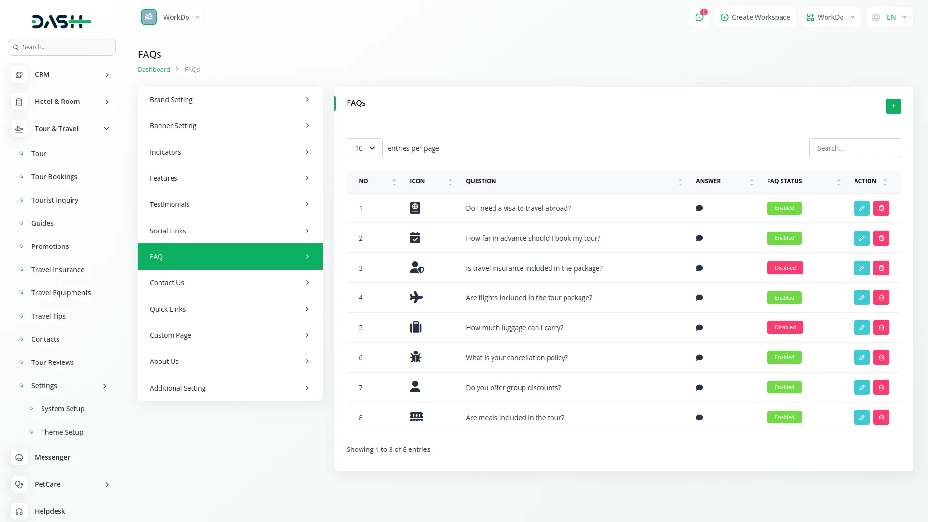
Task: Open entries per page dropdown
Action: 364,148
